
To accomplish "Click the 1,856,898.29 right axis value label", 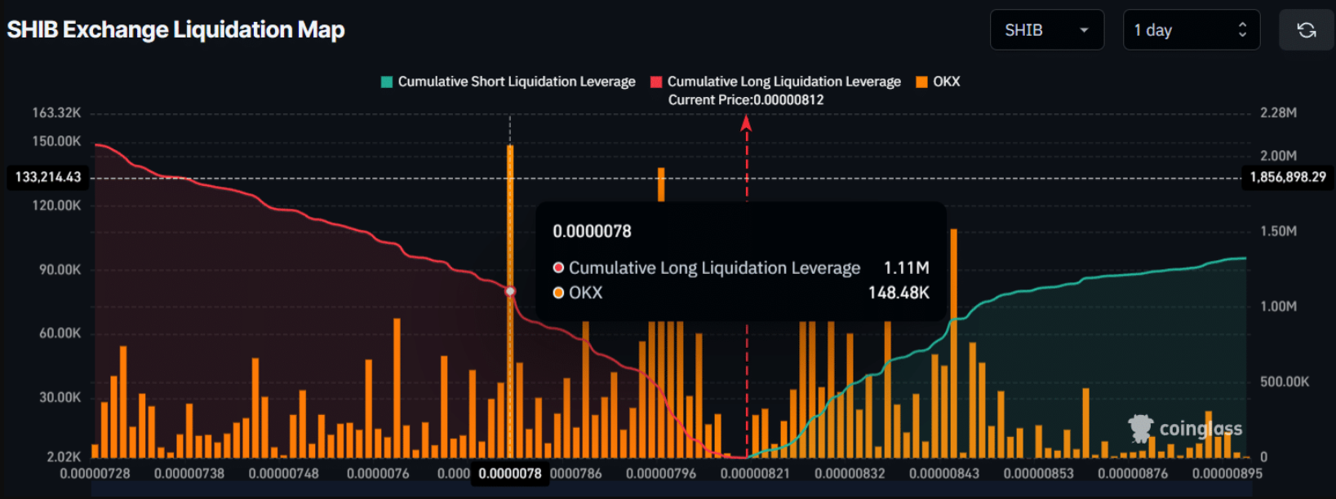I will [1288, 177].
